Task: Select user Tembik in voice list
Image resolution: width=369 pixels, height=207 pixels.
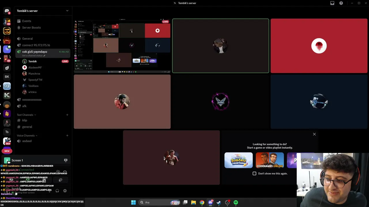Action: pos(32,62)
